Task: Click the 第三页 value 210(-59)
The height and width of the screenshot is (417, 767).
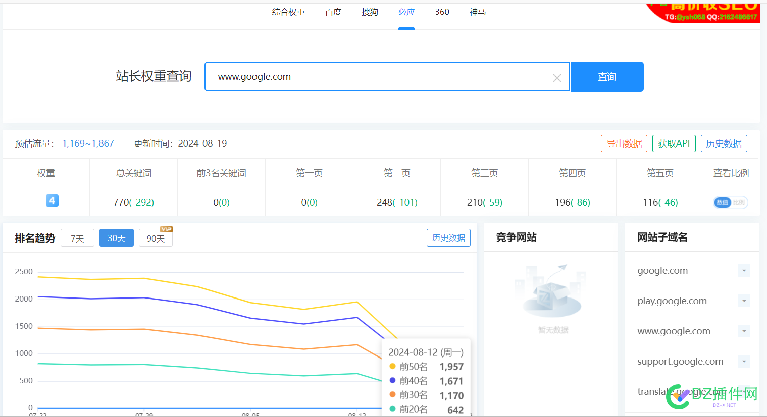Action: click(485, 202)
